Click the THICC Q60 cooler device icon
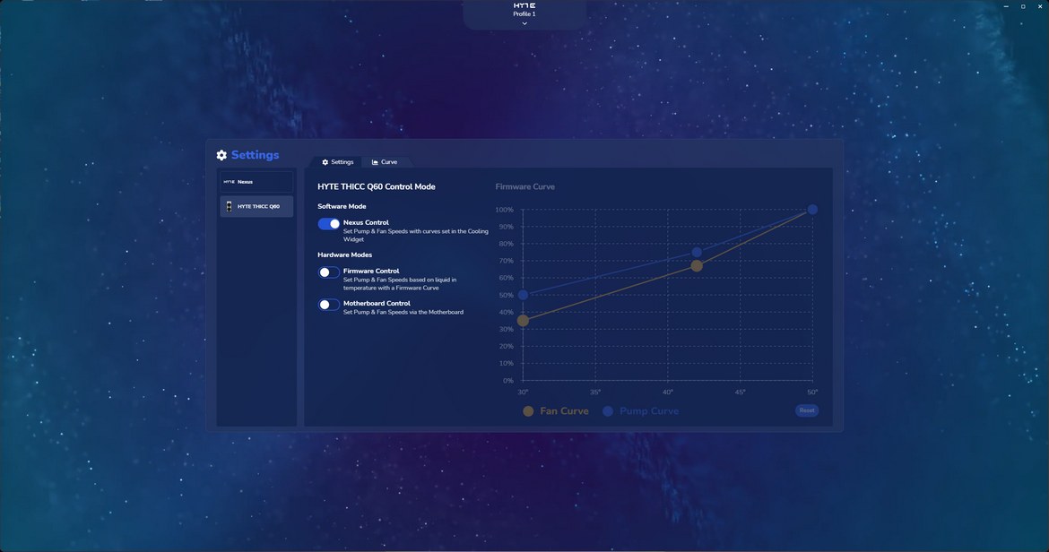 pyautogui.click(x=229, y=206)
